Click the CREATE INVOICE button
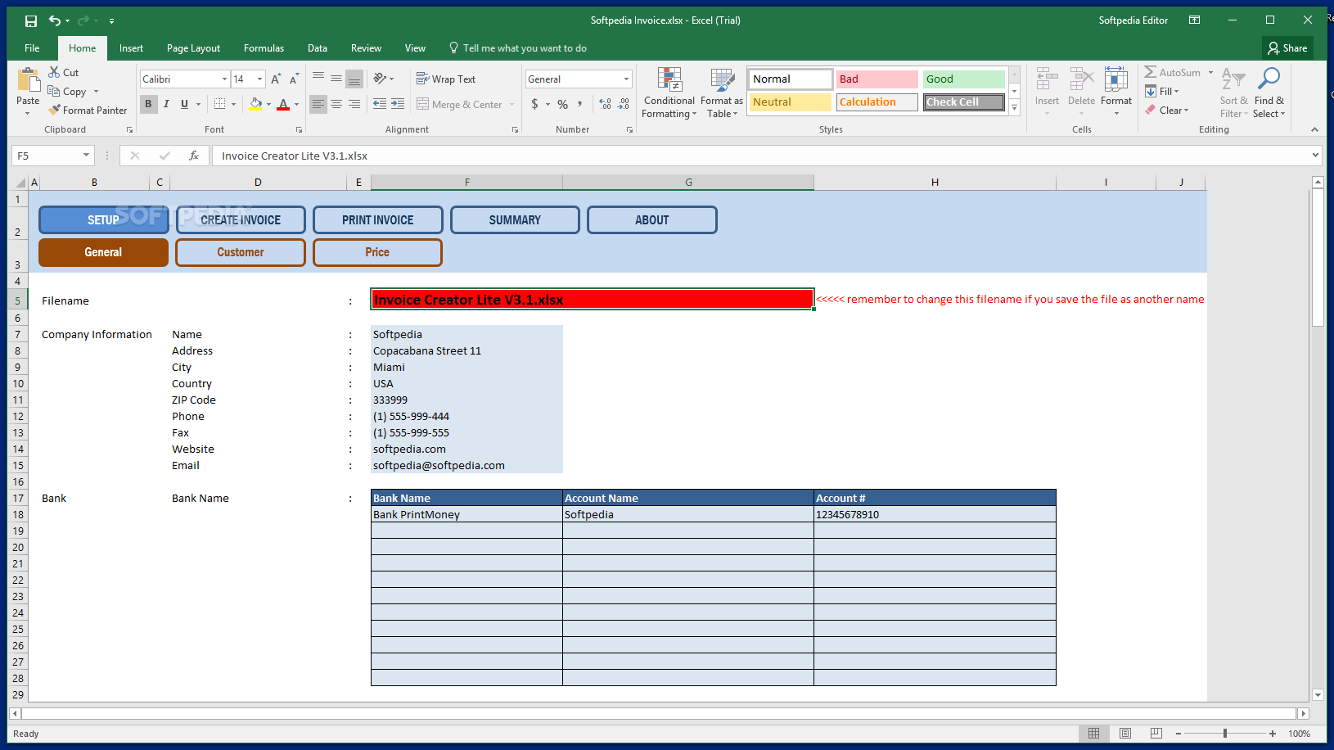 click(241, 219)
